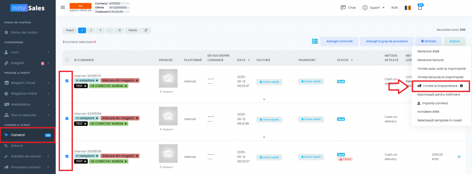This screenshot has height=174, width=472.
Task: Click Adaugă la grup de procesare button
Action: pos(387,41)
